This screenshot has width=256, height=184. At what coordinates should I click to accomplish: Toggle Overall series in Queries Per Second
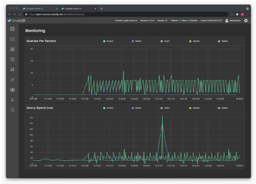point(108,41)
